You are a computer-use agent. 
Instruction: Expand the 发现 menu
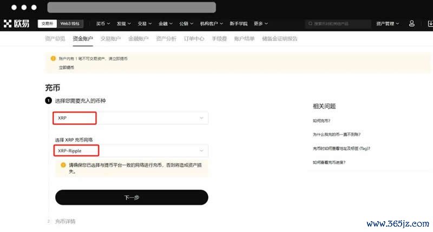point(124,24)
